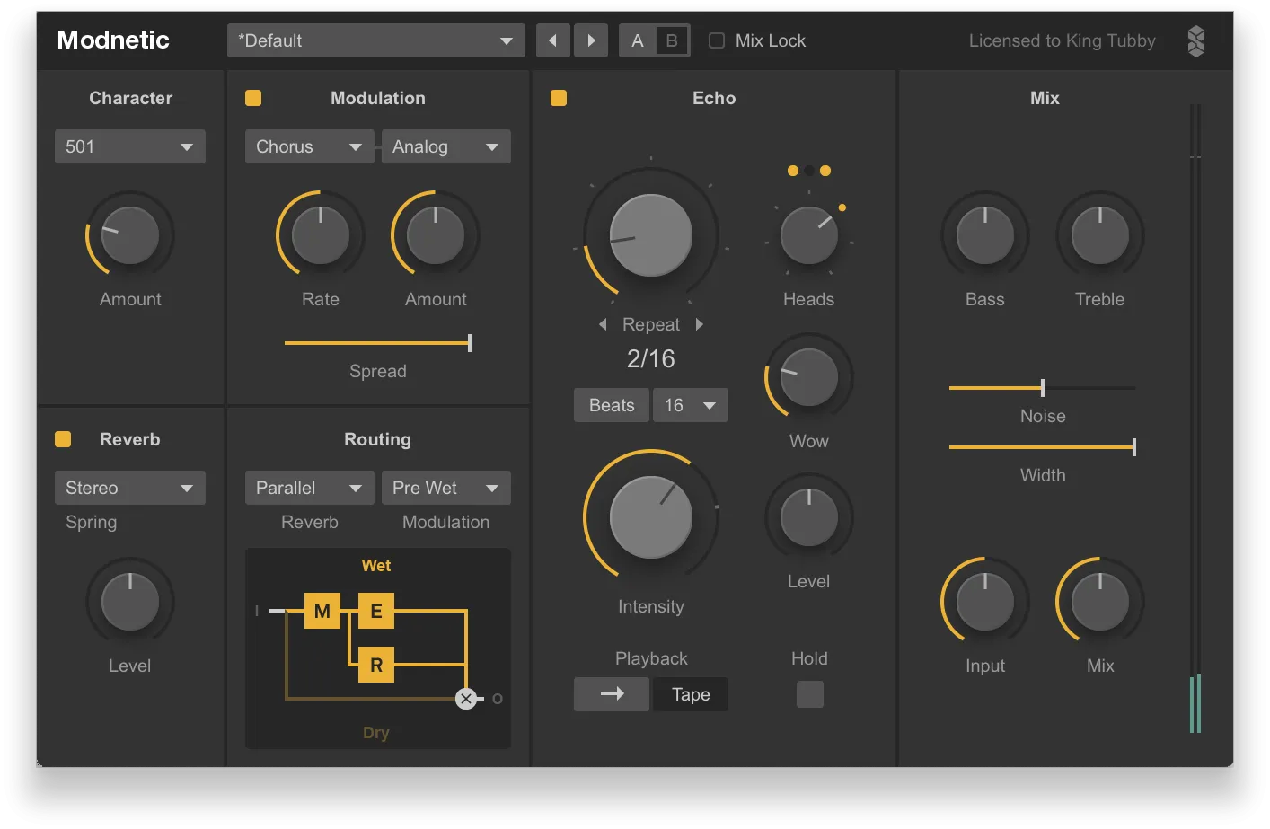Click the Dry label in routing display
The image size is (1270, 829).
pyautogui.click(x=376, y=733)
